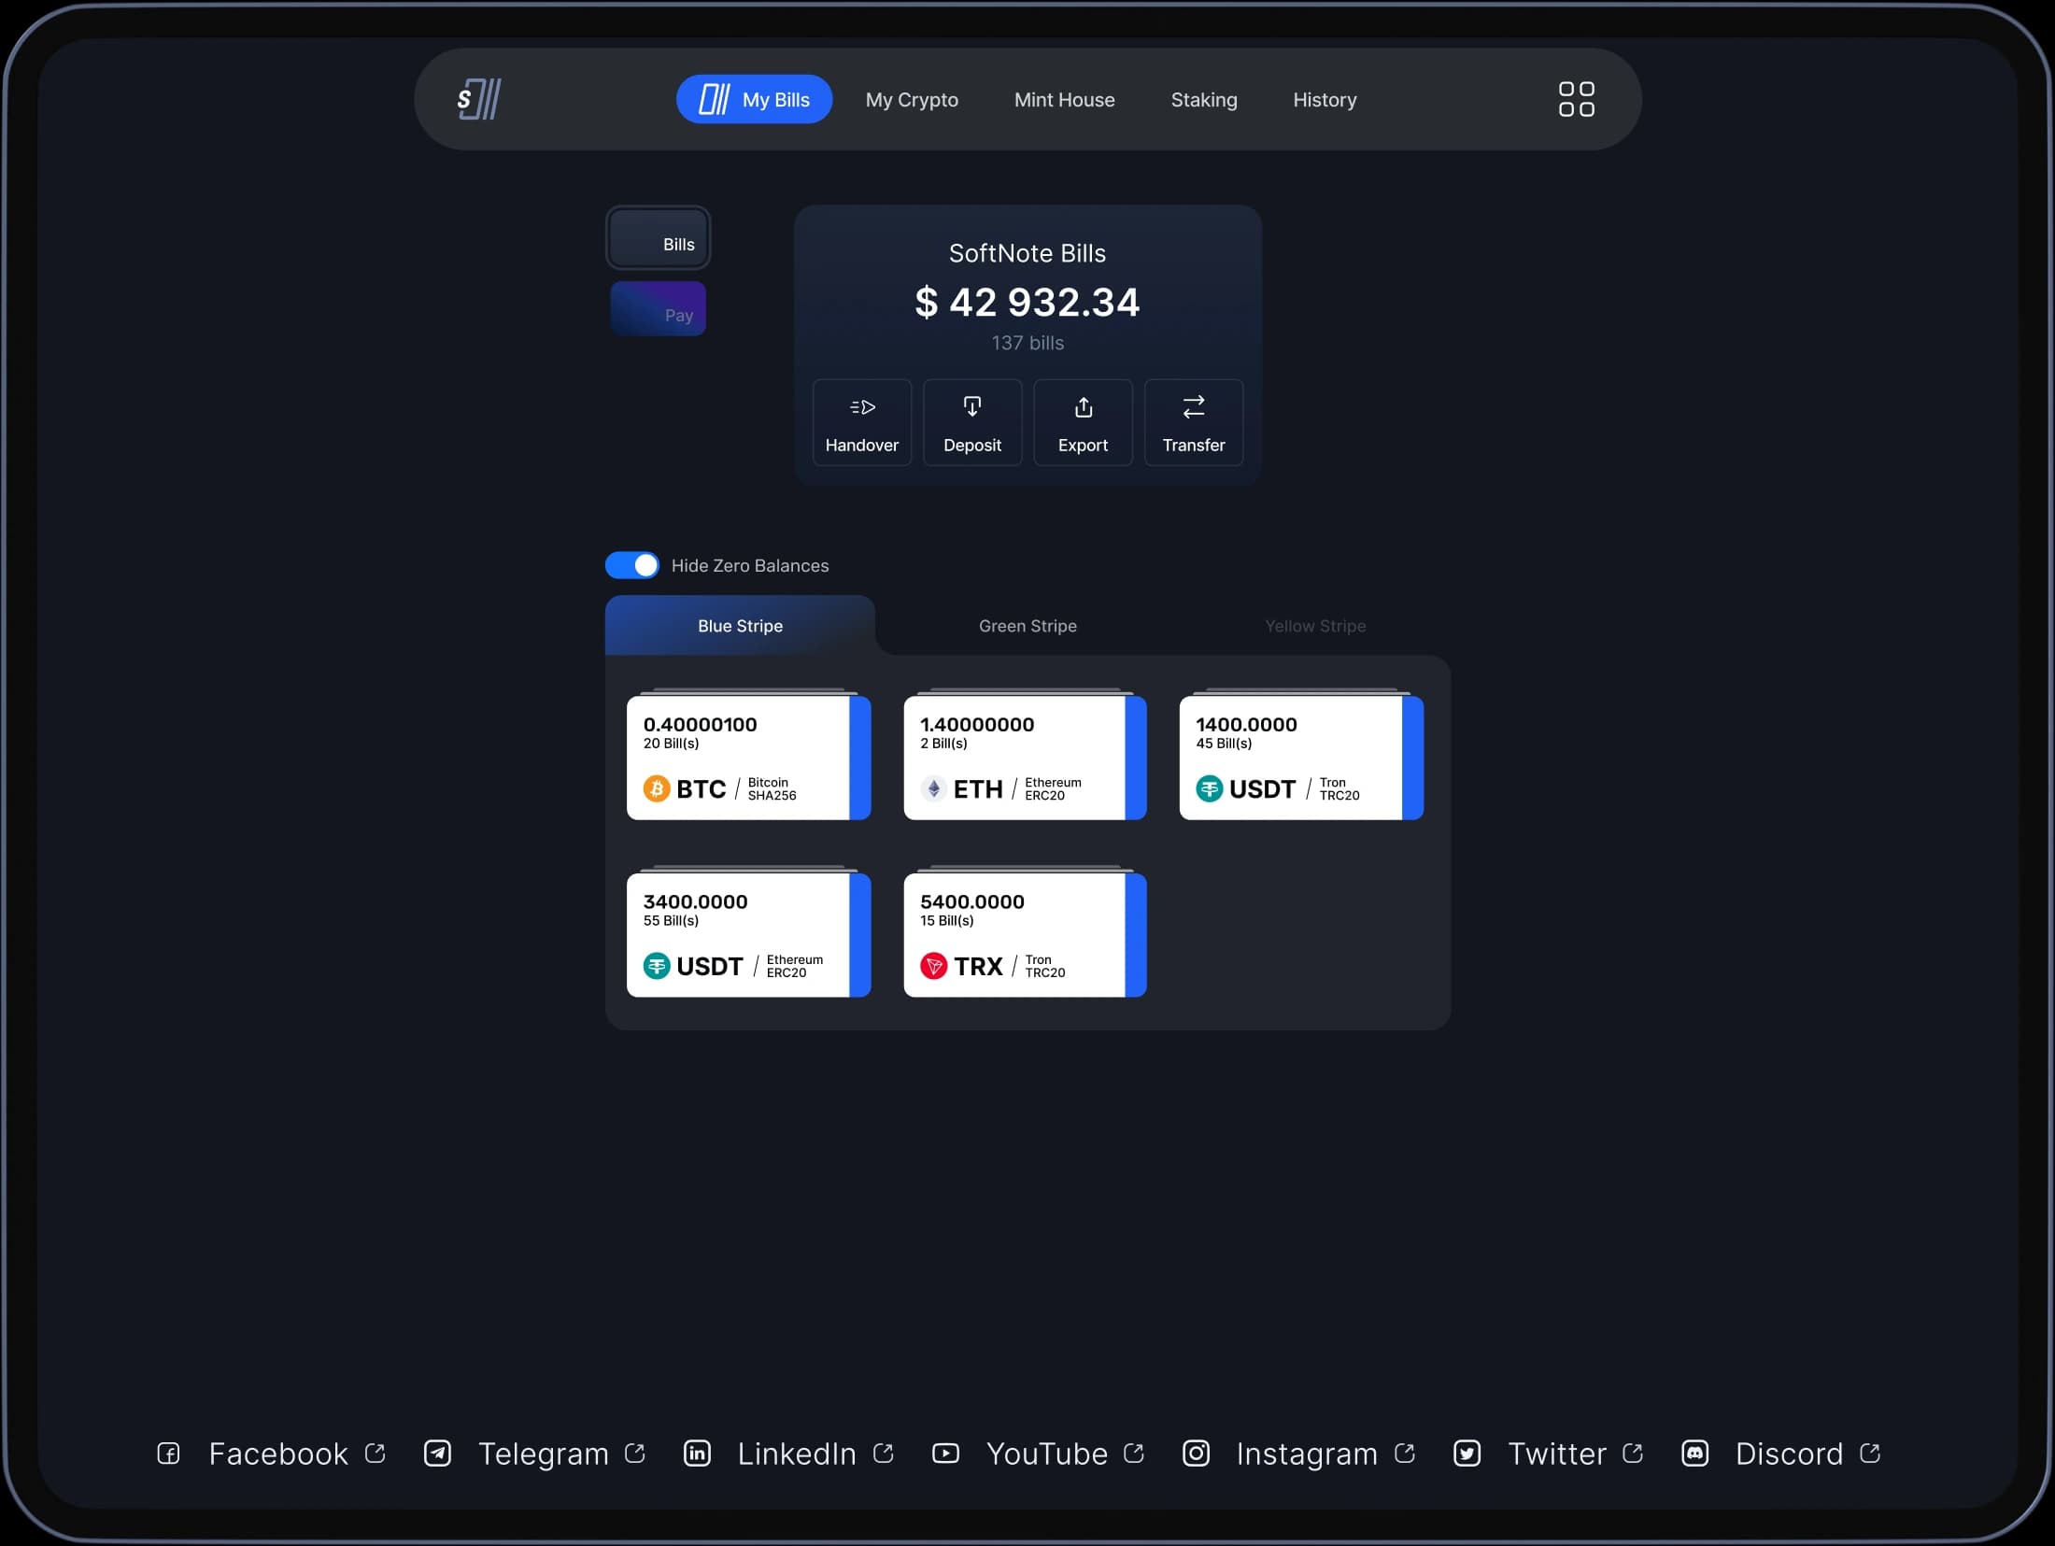Click the Telegram icon in footer
Screen dimensions: 2055x1546
[x=437, y=1454]
